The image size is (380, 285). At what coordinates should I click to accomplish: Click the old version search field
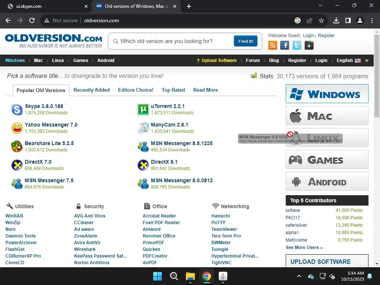coord(172,41)
